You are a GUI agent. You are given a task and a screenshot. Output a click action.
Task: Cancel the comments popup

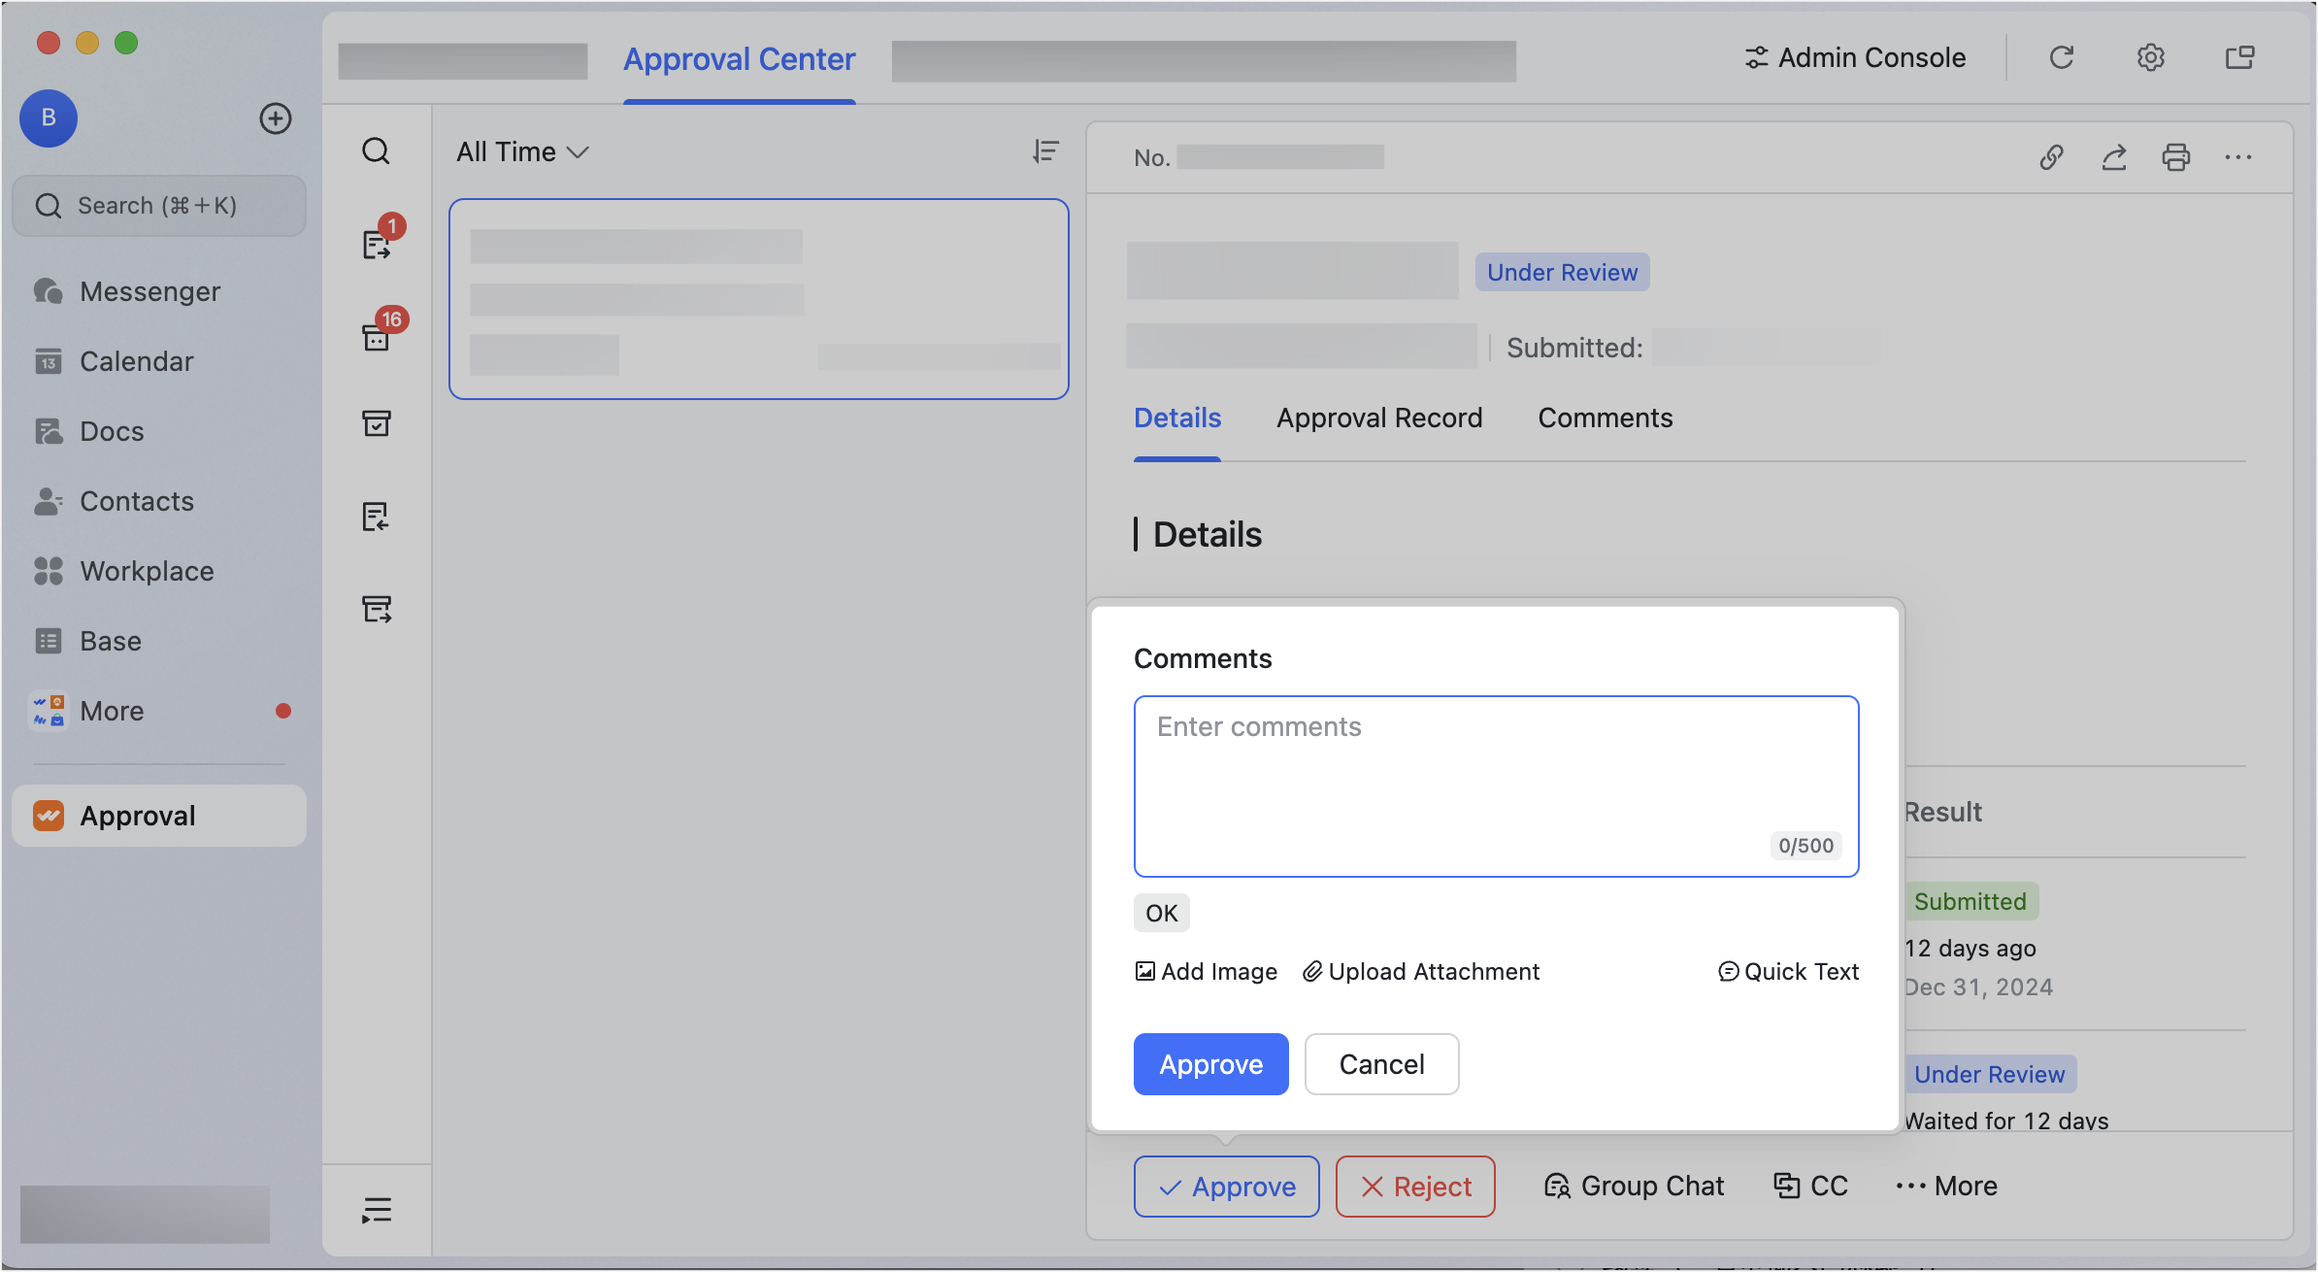(1382, 1064)
